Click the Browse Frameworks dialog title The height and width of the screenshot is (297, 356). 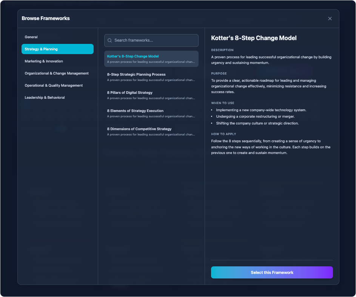click(46, 19)
